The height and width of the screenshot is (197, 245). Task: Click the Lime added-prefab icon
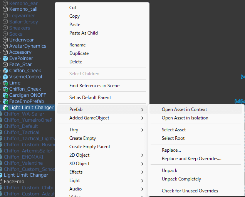point(5,83)
